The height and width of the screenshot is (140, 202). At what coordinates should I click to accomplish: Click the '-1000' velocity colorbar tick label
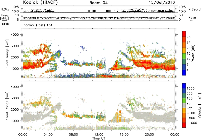coord(192,123)
